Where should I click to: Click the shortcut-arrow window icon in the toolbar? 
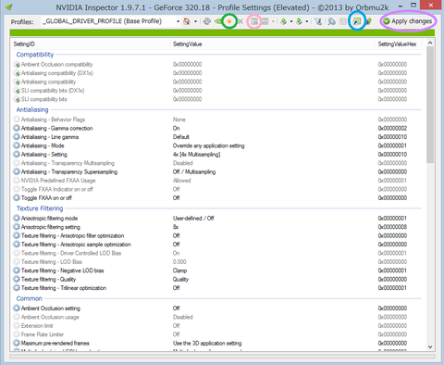click(x=357, y=21)
